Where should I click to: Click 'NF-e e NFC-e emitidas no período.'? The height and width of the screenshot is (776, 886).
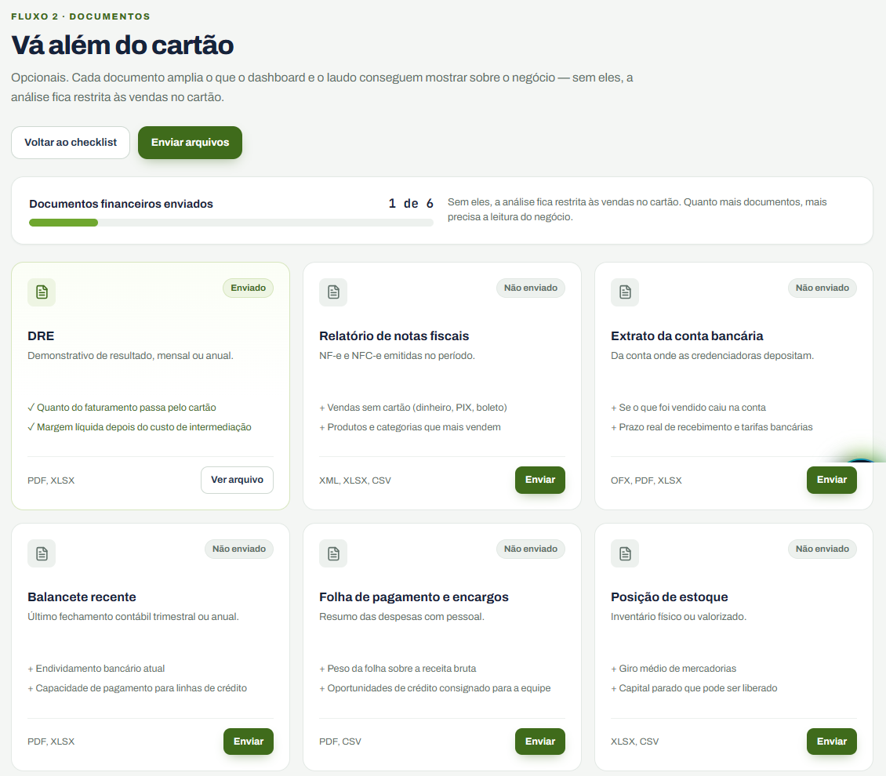coord(397,356)
